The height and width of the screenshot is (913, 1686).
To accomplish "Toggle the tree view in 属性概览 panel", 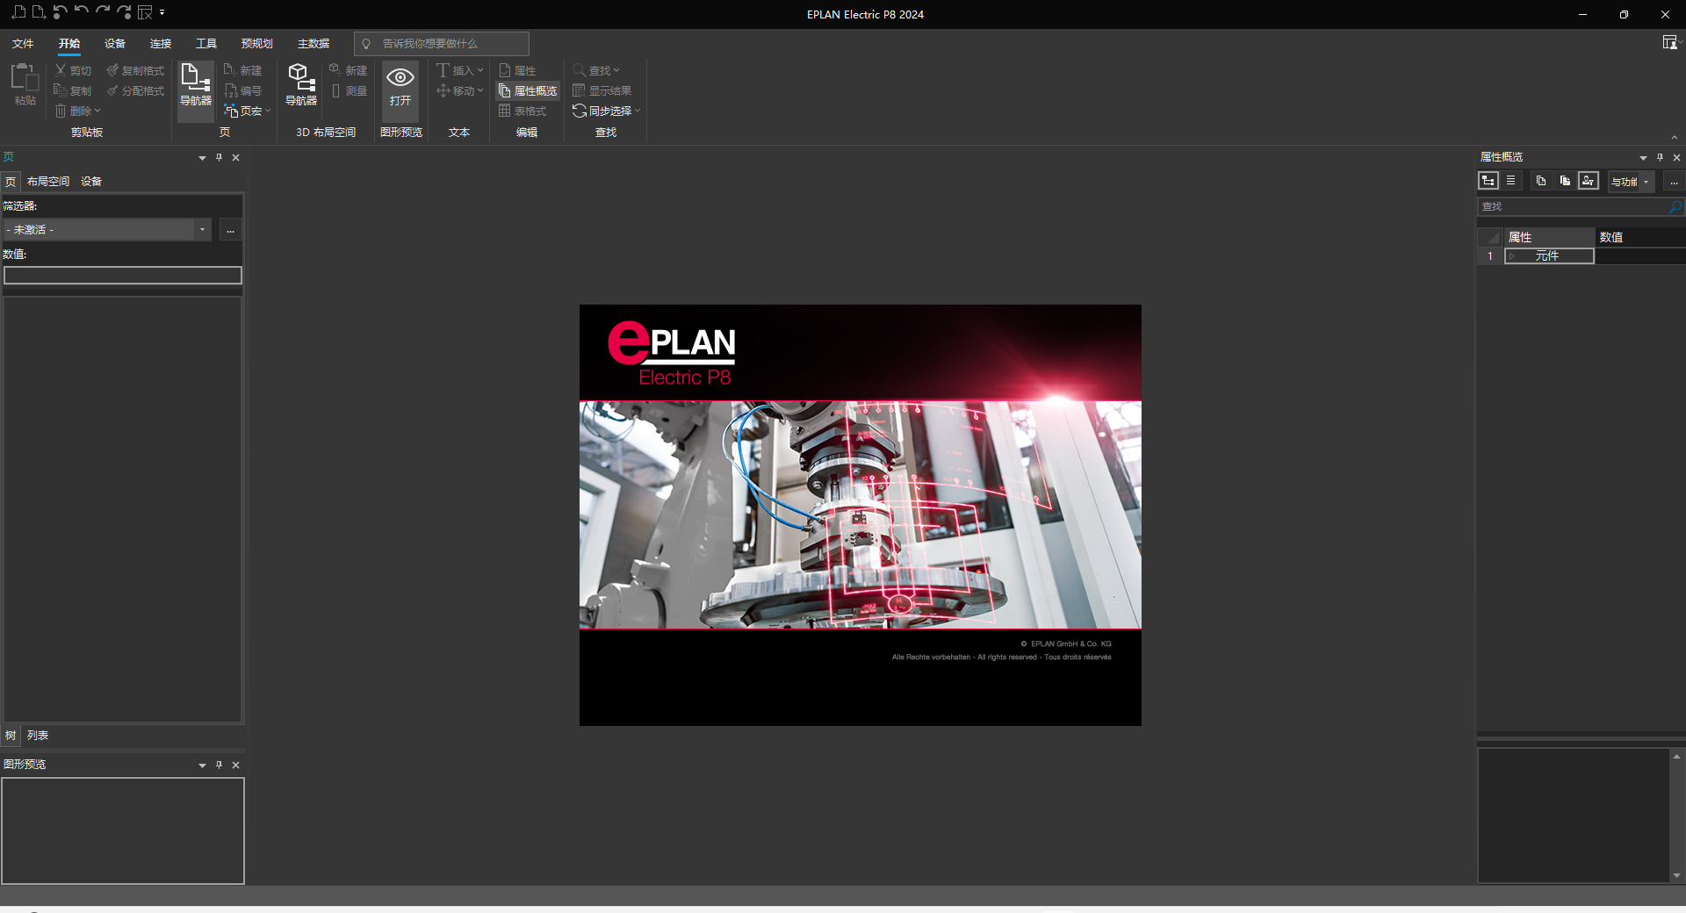I will pos(1488,181).
